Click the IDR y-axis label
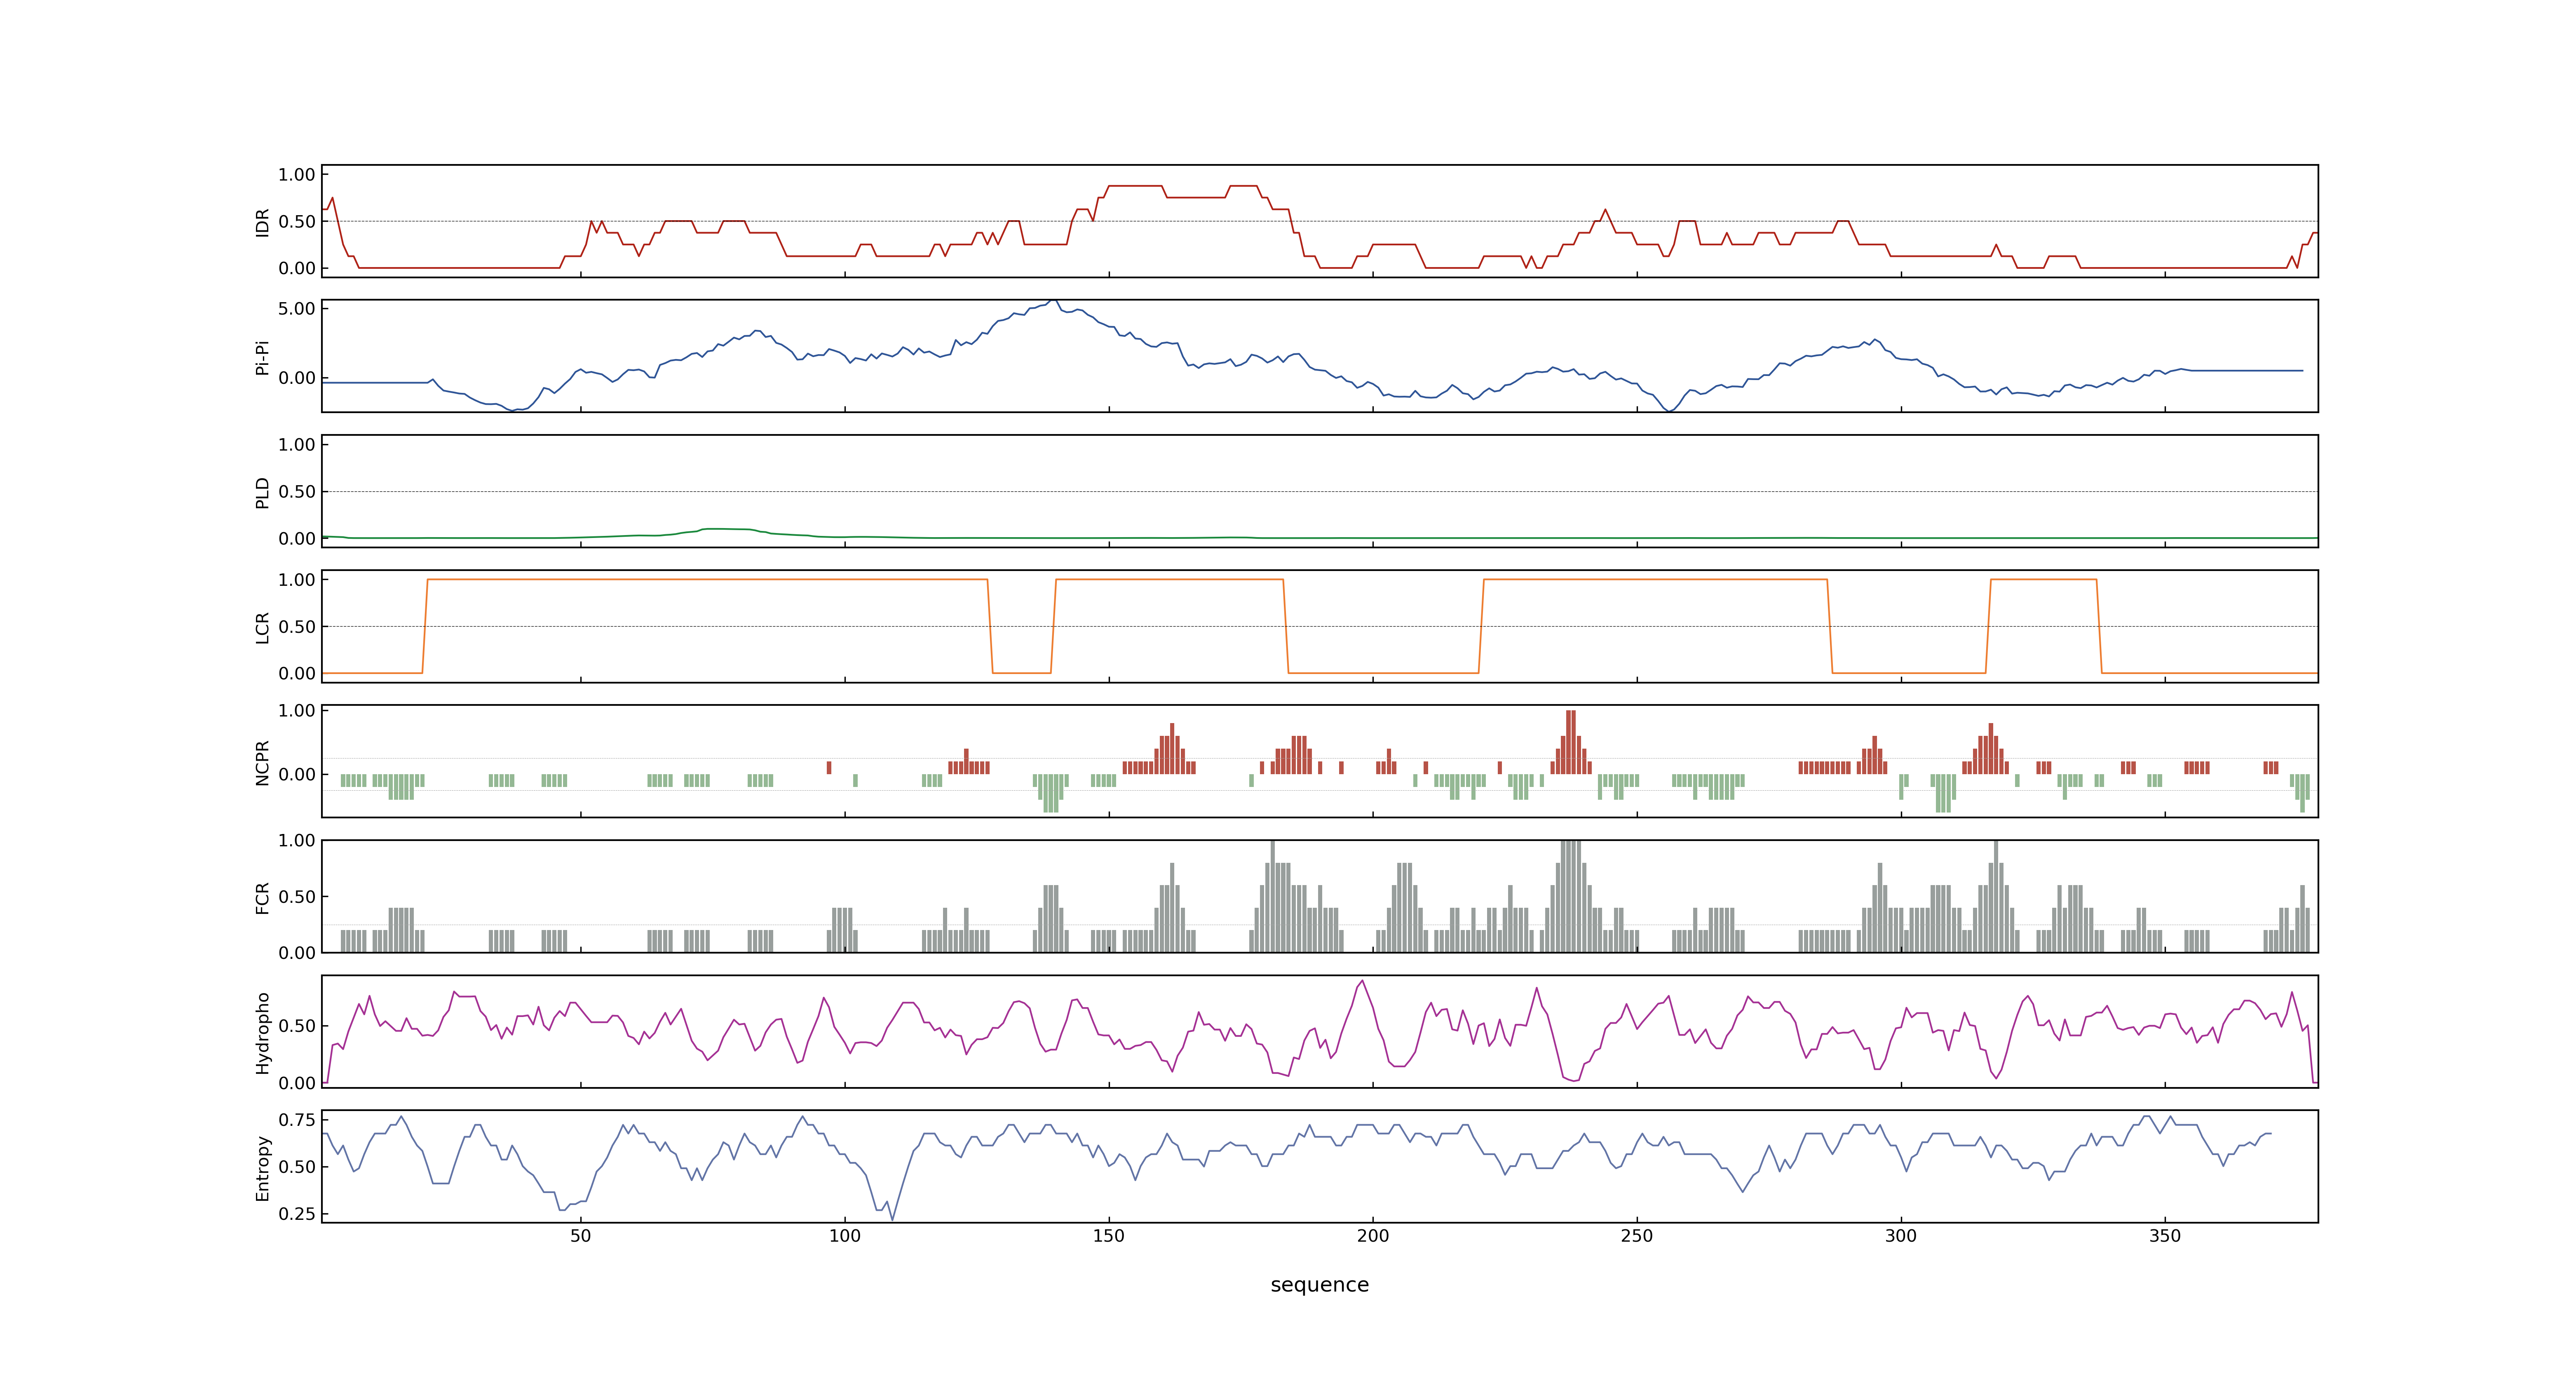Screen dimensions: 2576x1374 coord(263,222)
